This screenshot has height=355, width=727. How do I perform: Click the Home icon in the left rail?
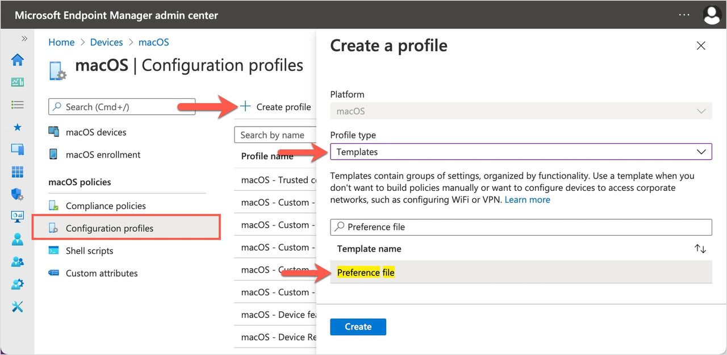(18, 60)
